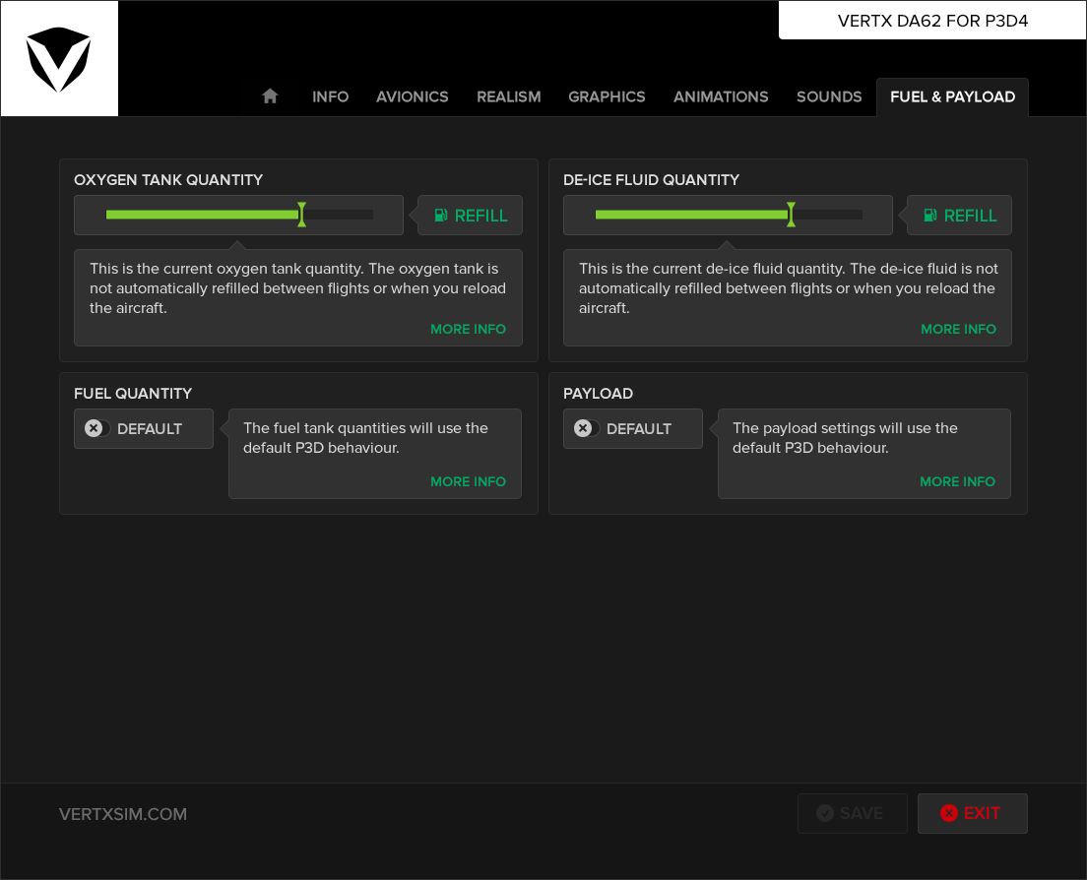Image resolution: width=1087 pixels, height=880 pixels.
Task: Open the SOUNDS tab
Action: 828,97
